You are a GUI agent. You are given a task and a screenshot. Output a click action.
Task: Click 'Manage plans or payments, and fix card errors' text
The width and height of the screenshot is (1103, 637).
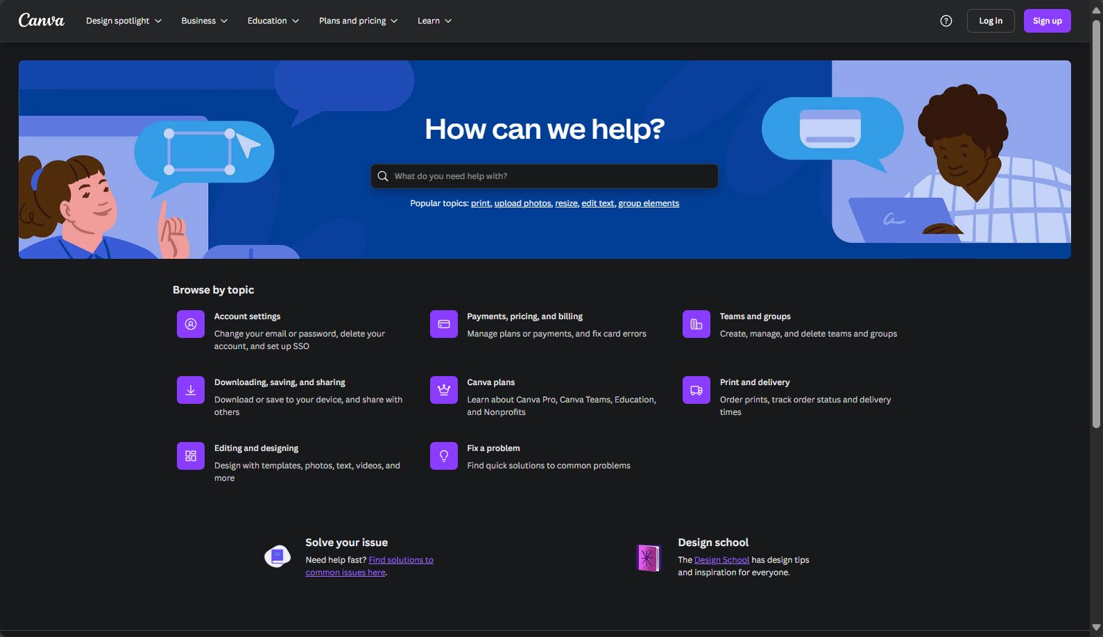pyautogui.click(x=556, y=334)
